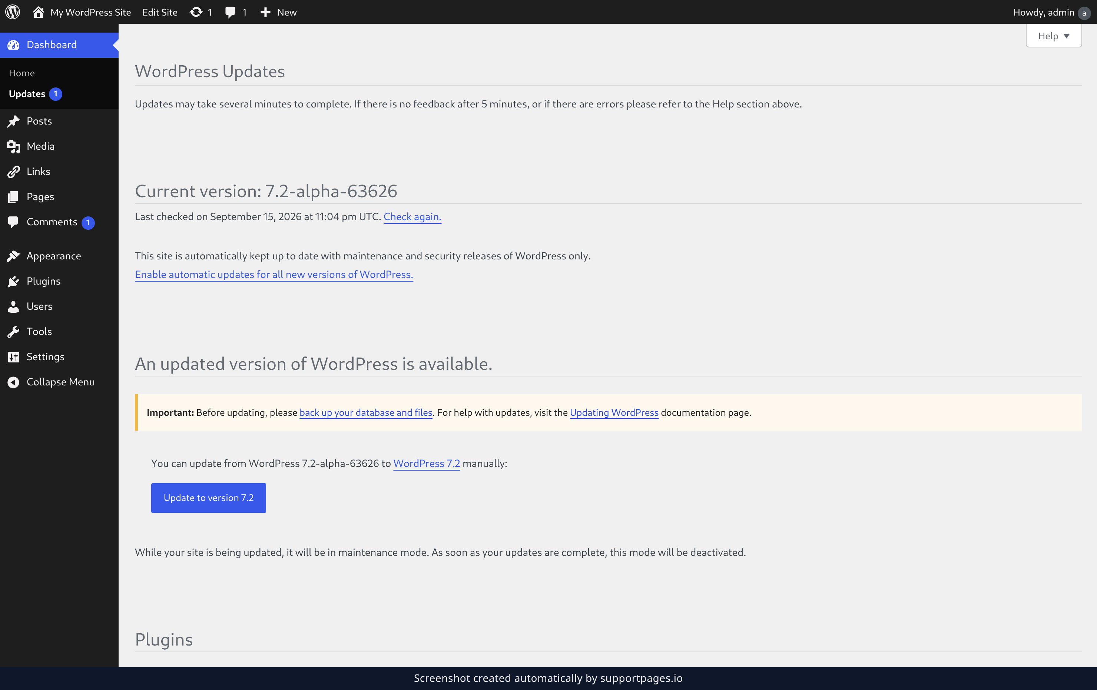1097x690 pixels.
Task: Click the WordPress logo icon in admin bar
Action: coord(12,12)
